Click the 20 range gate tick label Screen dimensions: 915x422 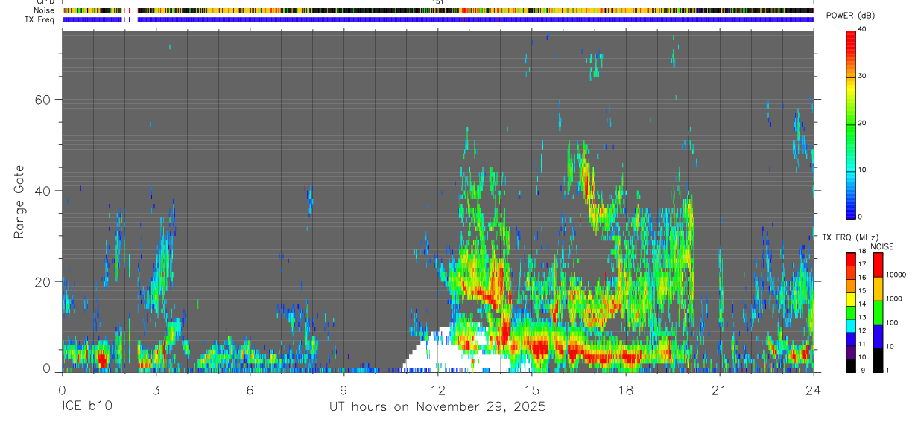coord(43,282)
